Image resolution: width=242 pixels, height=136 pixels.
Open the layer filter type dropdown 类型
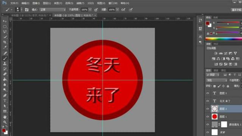pos(213,75)
